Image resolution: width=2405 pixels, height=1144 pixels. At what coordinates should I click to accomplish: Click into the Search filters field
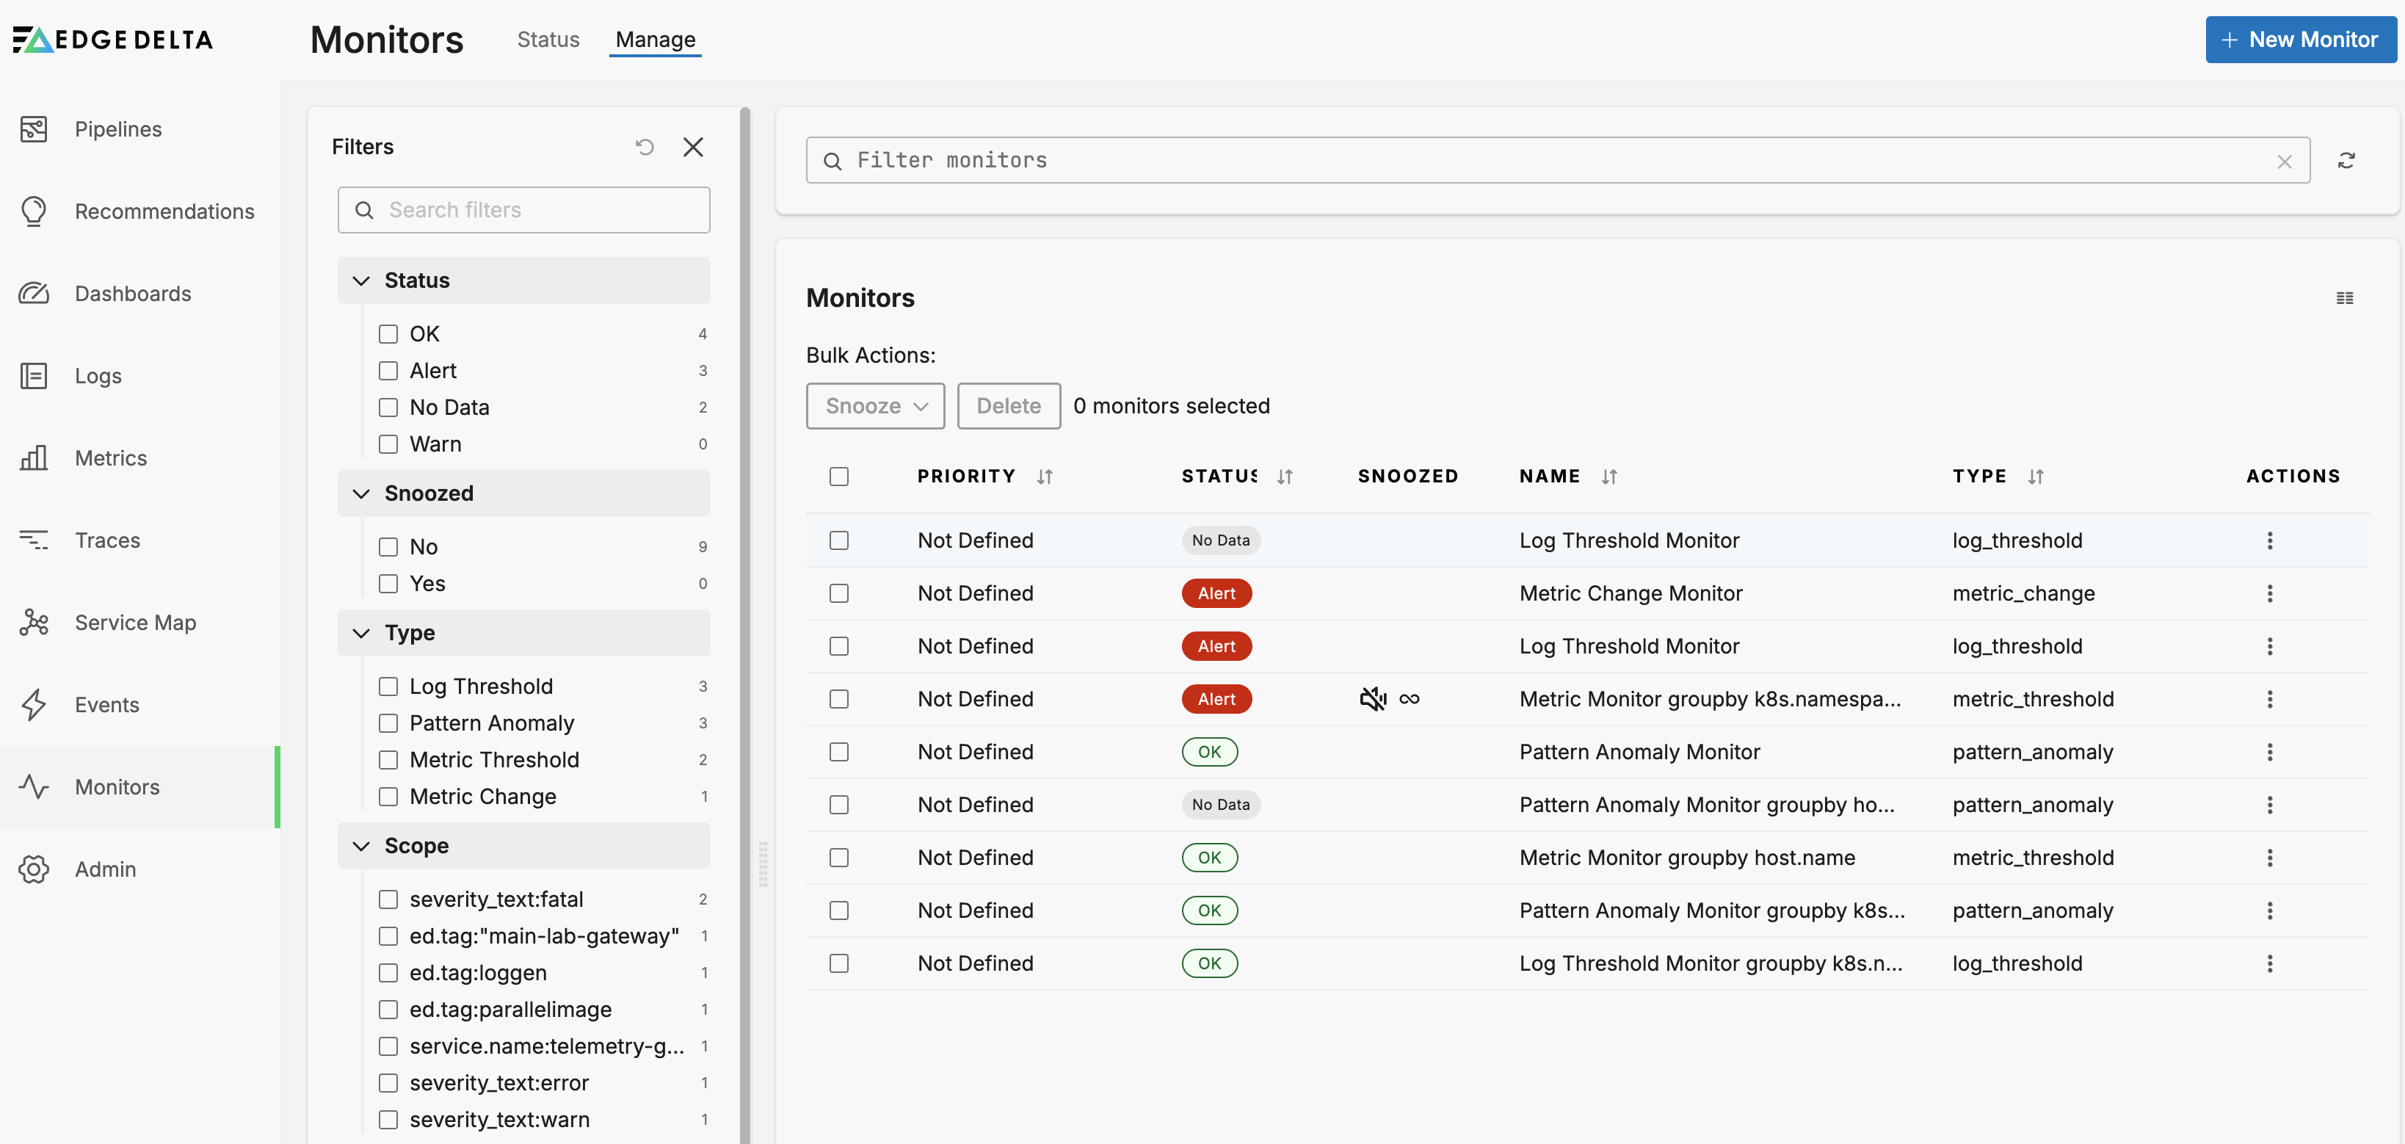tap(523, 210)
